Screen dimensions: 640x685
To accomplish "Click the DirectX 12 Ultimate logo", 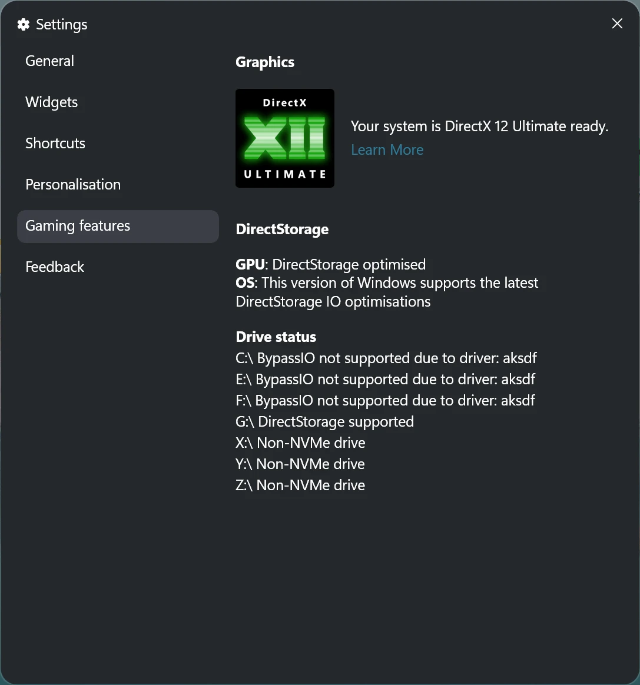I will tap(284, 138).
